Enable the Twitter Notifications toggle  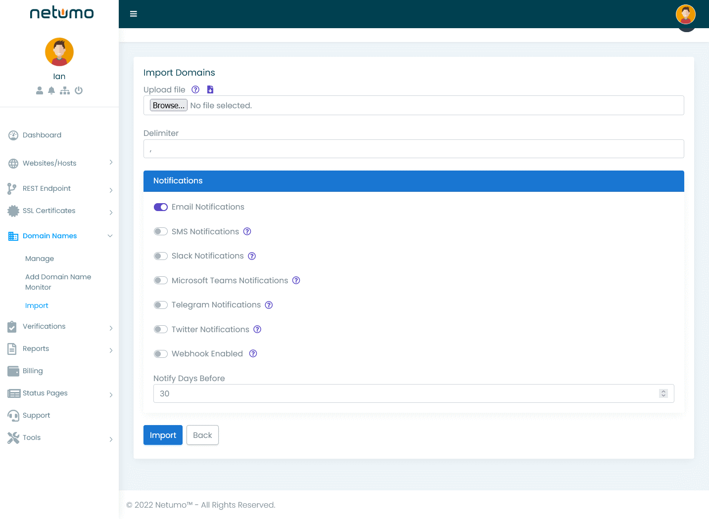pos(161,329)
